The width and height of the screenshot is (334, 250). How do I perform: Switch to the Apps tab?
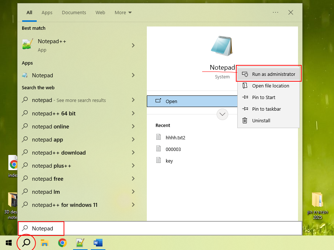tap(47, 13)
